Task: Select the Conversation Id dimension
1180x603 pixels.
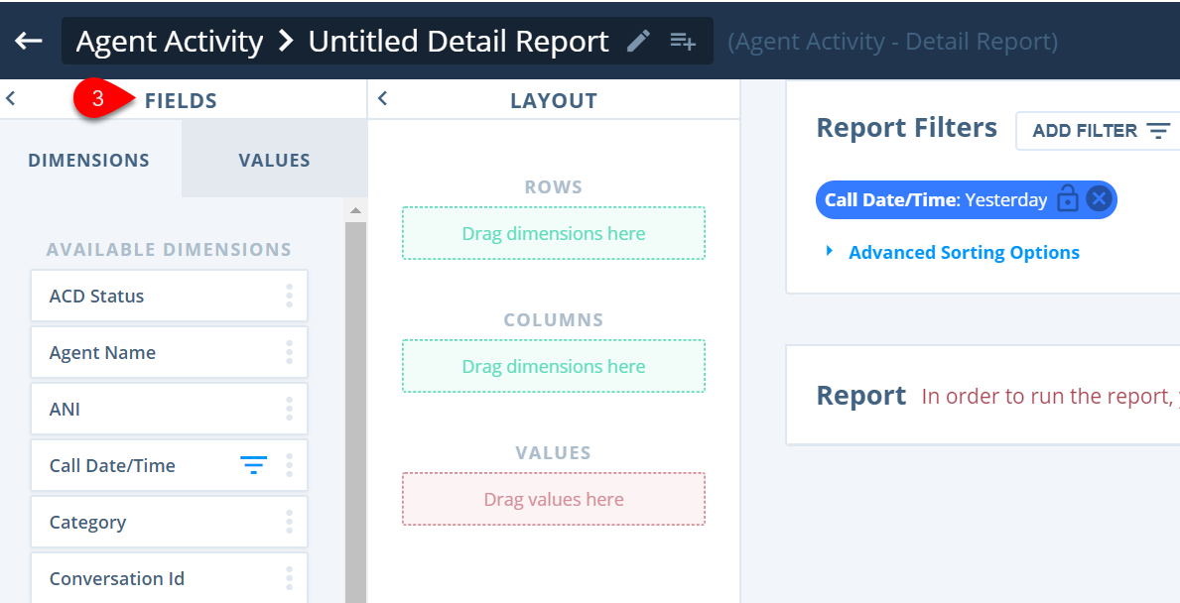Action: click(170, 577)
